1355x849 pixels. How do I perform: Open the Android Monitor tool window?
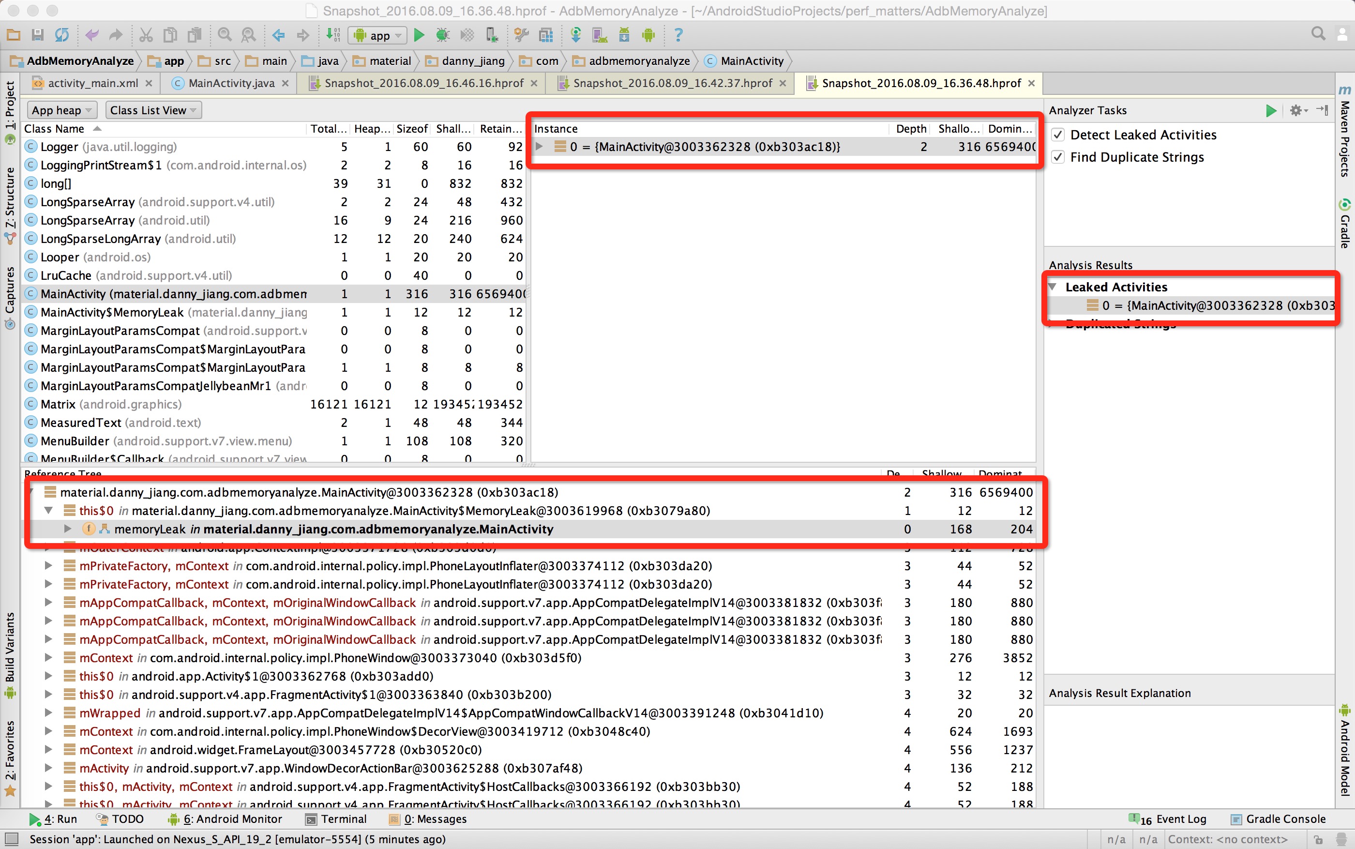click(232, 819)
